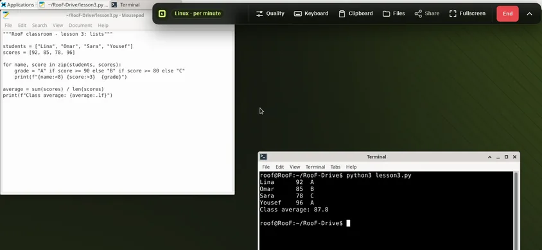Collapse the streaming bar with the chevron
Image resolution: width=542 pixels, height=250 pixels.
(529, 14)
